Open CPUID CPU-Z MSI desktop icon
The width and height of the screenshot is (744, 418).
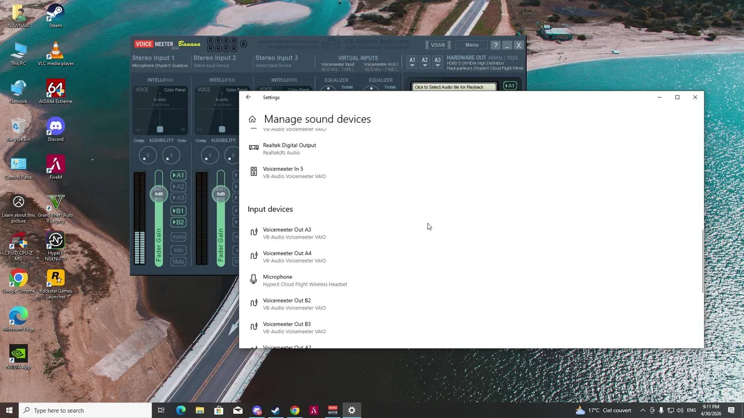tap(18, 247)
